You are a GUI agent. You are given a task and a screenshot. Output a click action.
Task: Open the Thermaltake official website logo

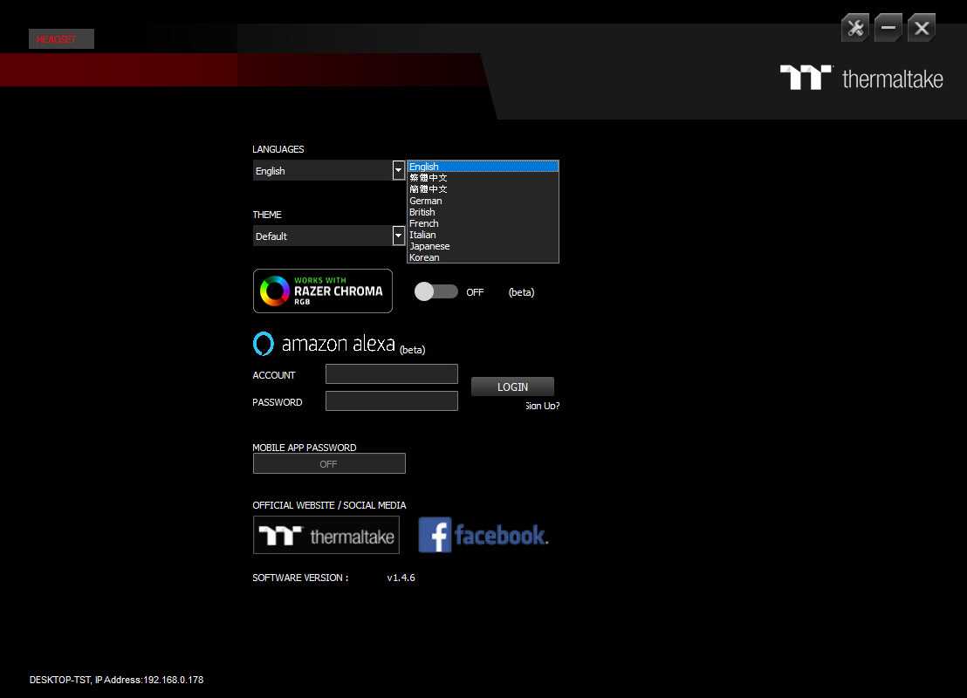[x=326, y=535]
